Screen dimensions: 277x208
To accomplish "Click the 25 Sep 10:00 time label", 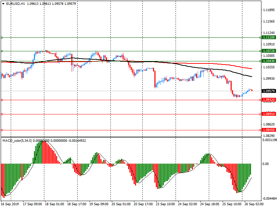I will 232,204.
